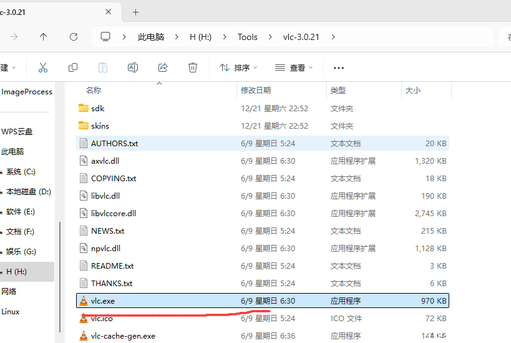511x343 pixels.
Task: Click the sidebar vertical scrollbar
Action: click(60, 277)
